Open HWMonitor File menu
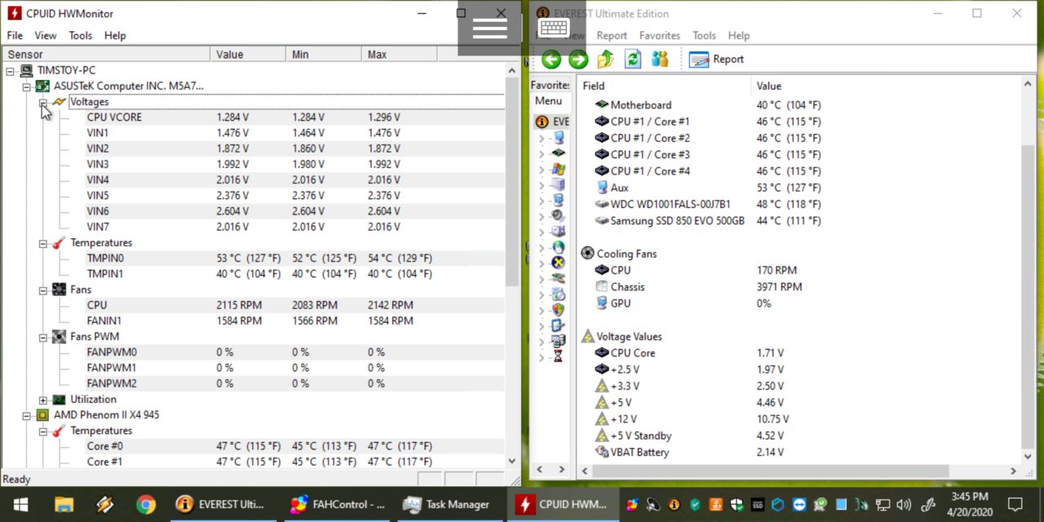Image resolution: width=1044 pixels, height=522 pixels. point(15,35)
